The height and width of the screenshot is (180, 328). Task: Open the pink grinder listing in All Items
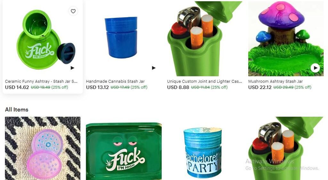pos(43,148)
